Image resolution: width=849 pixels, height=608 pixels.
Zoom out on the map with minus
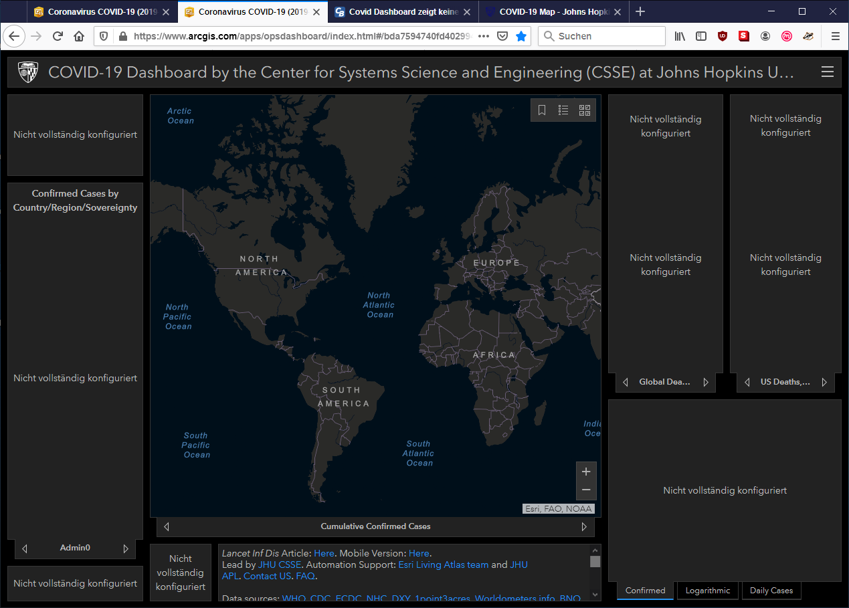pyautogui.click(x=586, y=490)
